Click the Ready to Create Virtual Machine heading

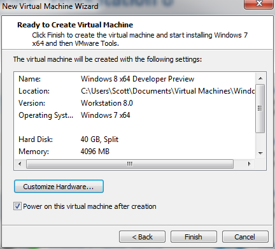(x=75, y=25)
